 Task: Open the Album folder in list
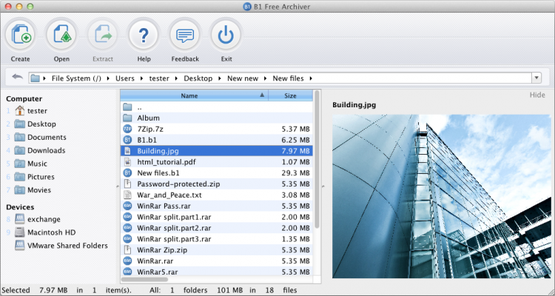click(148, 118)
